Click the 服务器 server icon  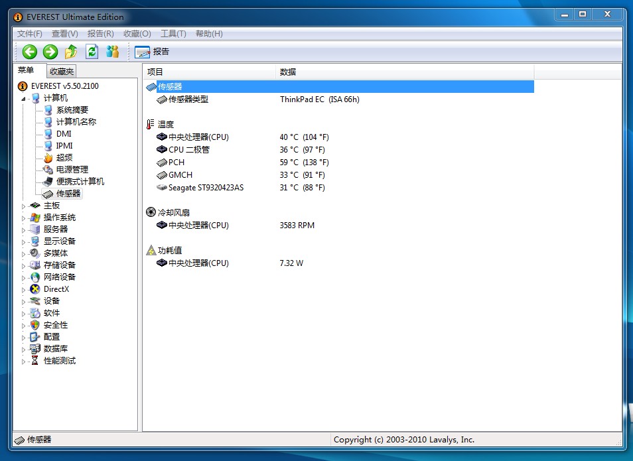(35, 230)
